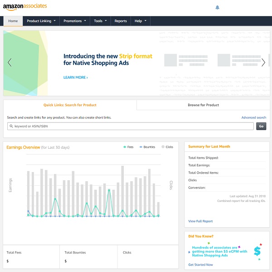Toggle the Fees legend series

point(128,147)
